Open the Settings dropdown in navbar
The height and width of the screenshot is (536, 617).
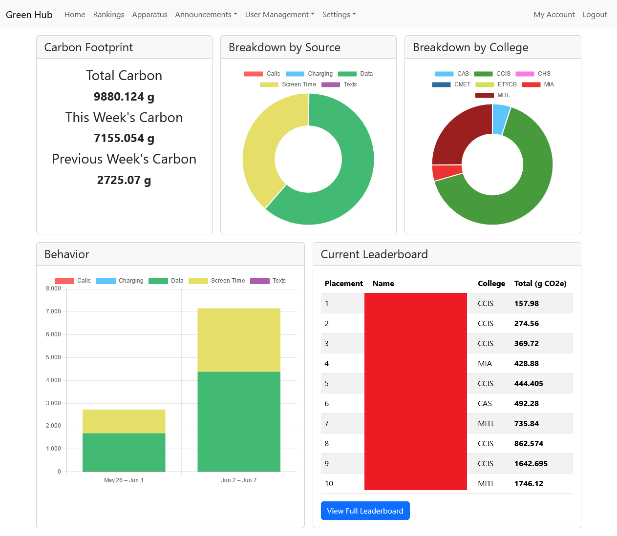click(339, 15)
